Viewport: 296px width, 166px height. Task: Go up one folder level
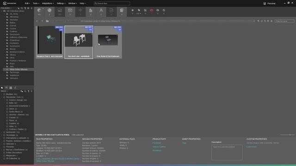(x=42, y=21)
